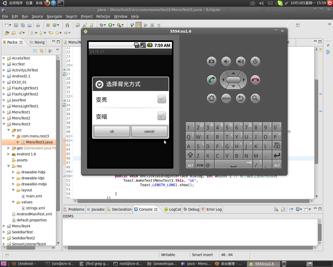The width and height of the screenshot is (333, 267).
Task: Click the emulator search button
Action: point(255,98)
